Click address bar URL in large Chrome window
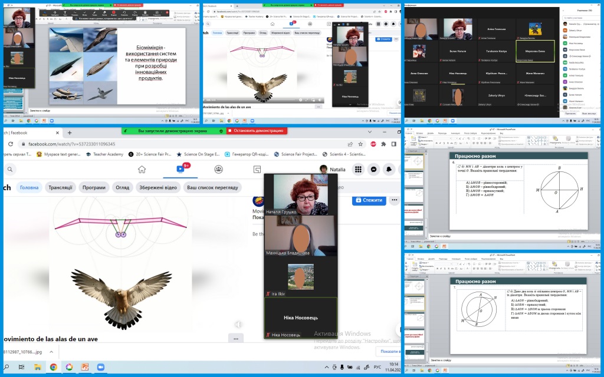The image size is (604, 377). 71,144
